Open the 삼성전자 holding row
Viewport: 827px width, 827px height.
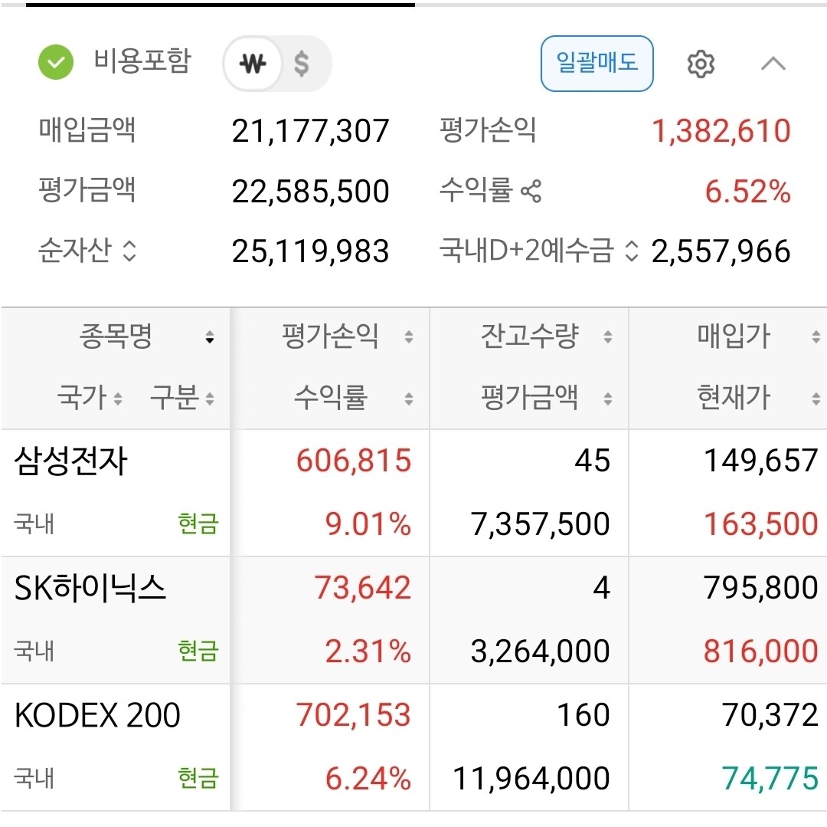point(70,462)
